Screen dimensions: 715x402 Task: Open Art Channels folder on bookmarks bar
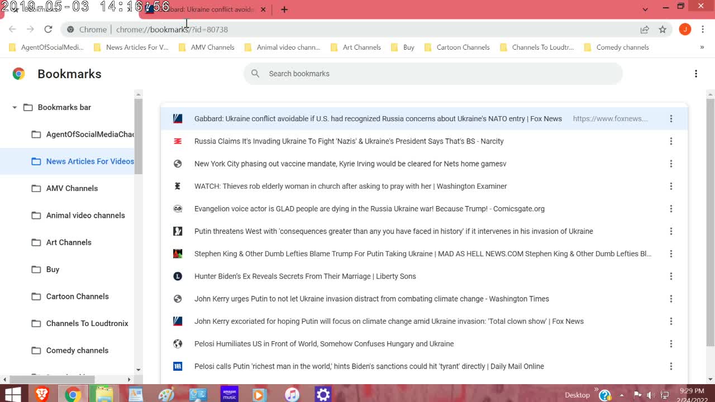(356, 47)
